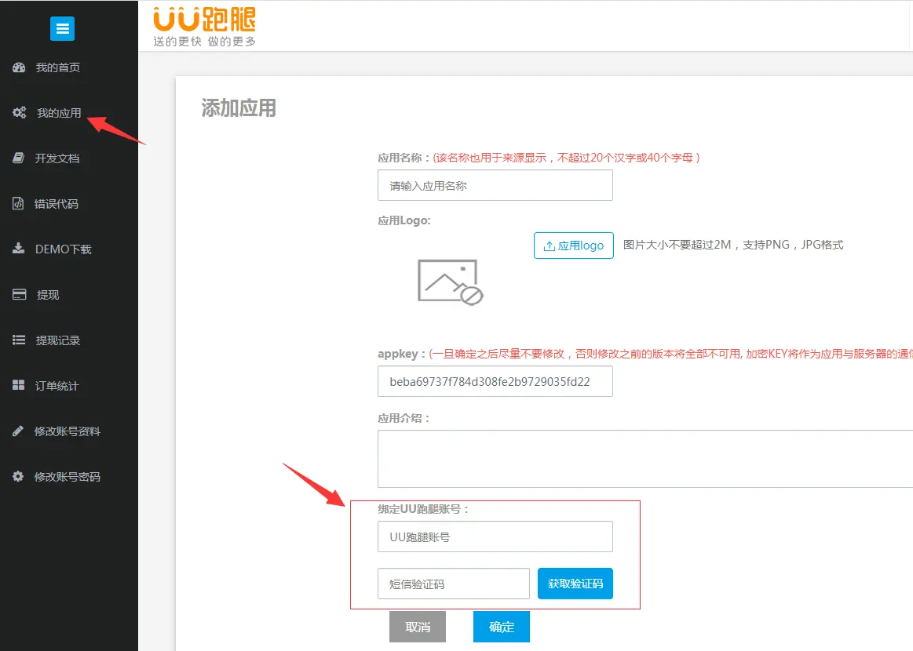Click the code file icon beside 错误代码
Screen dimensions: 913x651
point(18,203)
